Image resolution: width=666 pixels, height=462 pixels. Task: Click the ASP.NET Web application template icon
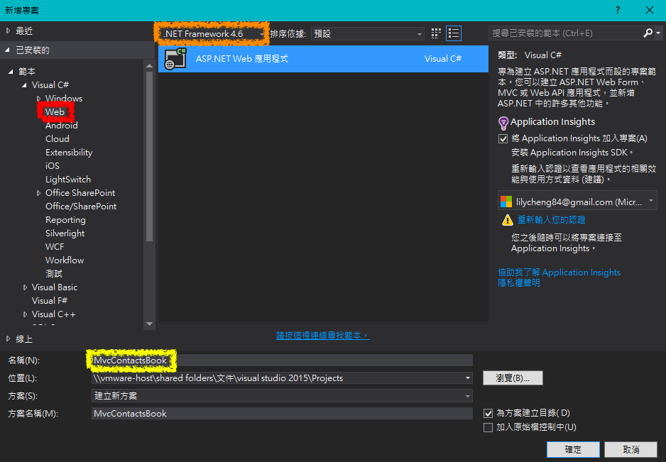tap(173, 59)
